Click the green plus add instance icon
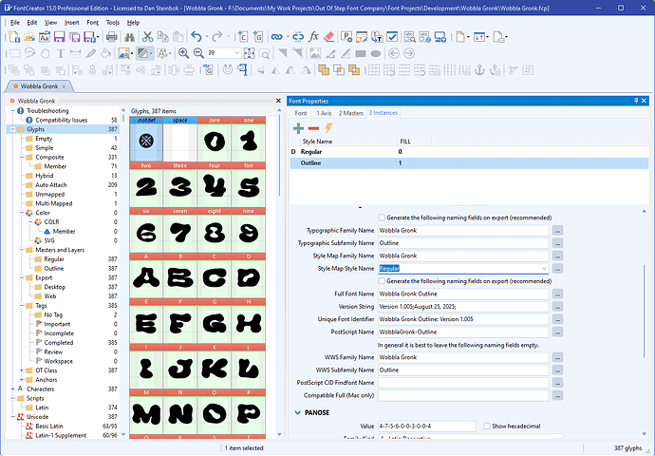655x456 pixels. coord(298,128)
